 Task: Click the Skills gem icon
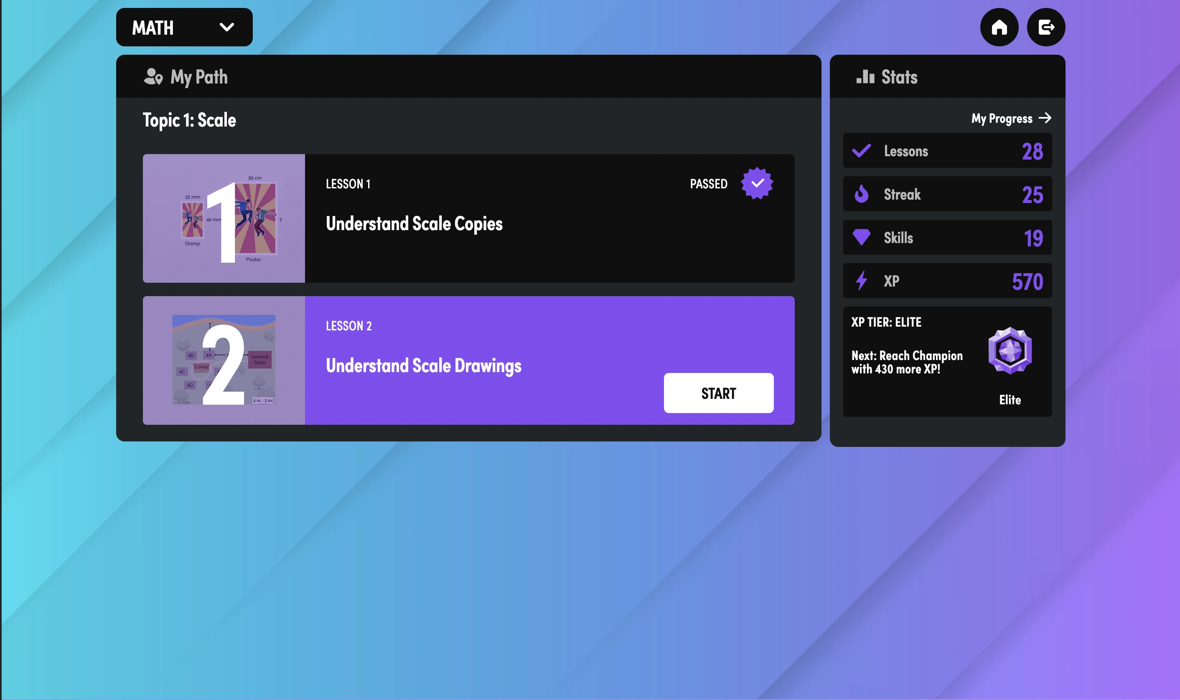[861, 237]
